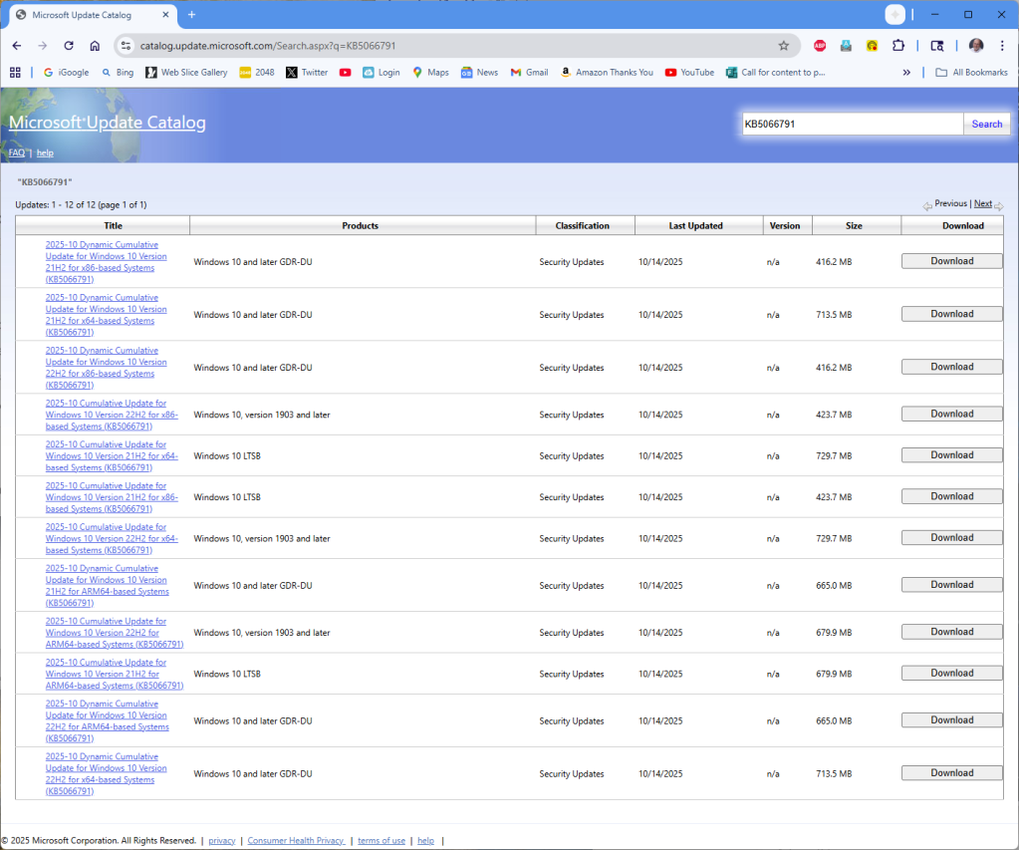The height and width of the screenshot is (850, 1019).
Task: Open site information icon in the address bar
Action: tap(126, 45)
